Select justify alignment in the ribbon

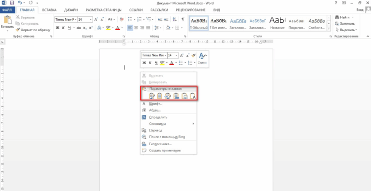coord(148,28)
